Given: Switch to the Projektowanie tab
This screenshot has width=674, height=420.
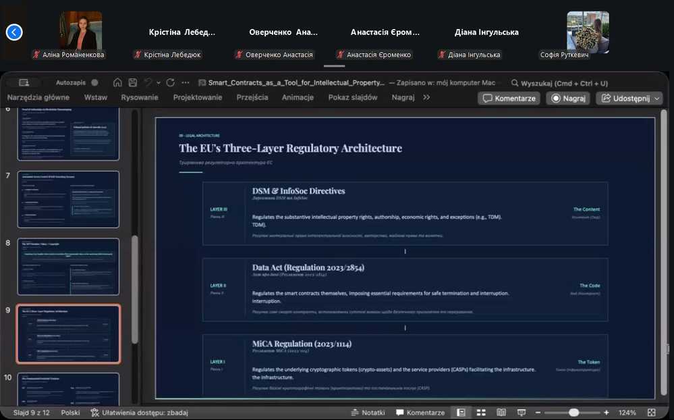Looking at the screenshot, I should (198, 97).
